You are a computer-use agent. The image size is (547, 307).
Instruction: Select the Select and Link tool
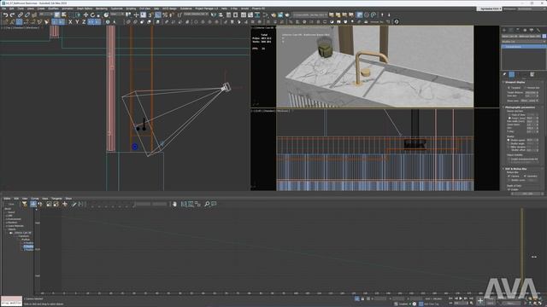click(x=21, y=15)
